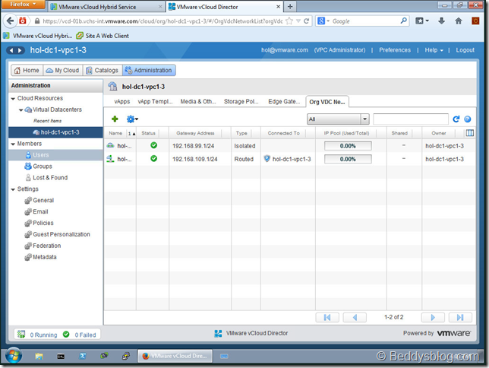The height and width of the screenshot is (368, 489).
Task: Open the Preferences link
Action: (395, 50)
